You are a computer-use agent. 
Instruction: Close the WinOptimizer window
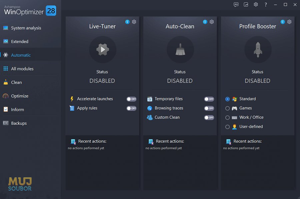pos(295,5)
